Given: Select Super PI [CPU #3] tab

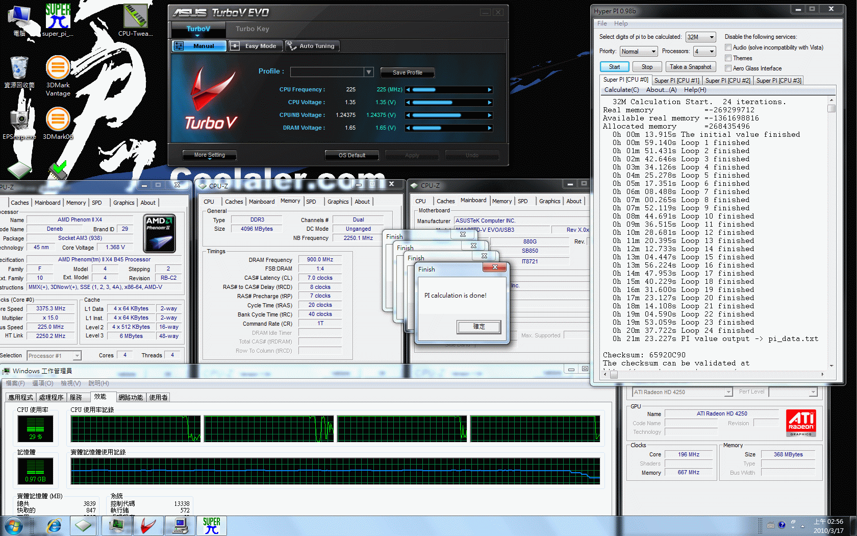Looking at the screenshot, I should tap(778, 81).
